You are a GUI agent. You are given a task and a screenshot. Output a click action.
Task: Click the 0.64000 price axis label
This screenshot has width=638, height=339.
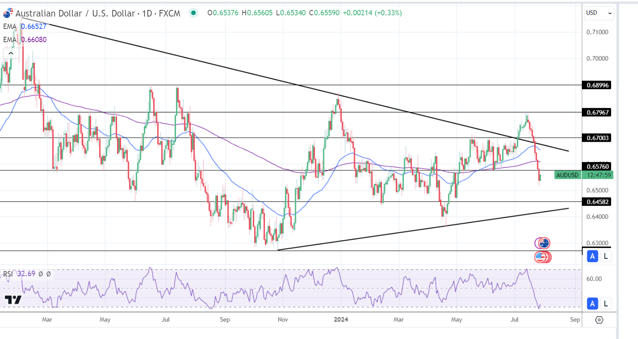(598, 217)
